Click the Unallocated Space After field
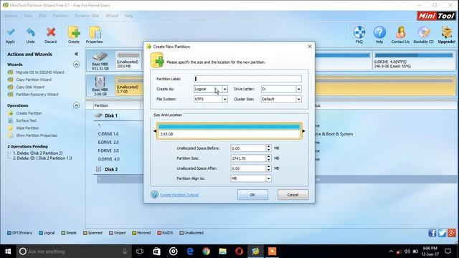Screen dimensions: 459x258 pyautogui.click(x=248, y=168)
